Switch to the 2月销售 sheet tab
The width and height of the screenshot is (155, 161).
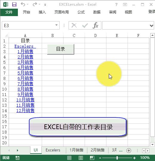click(97, 150)
